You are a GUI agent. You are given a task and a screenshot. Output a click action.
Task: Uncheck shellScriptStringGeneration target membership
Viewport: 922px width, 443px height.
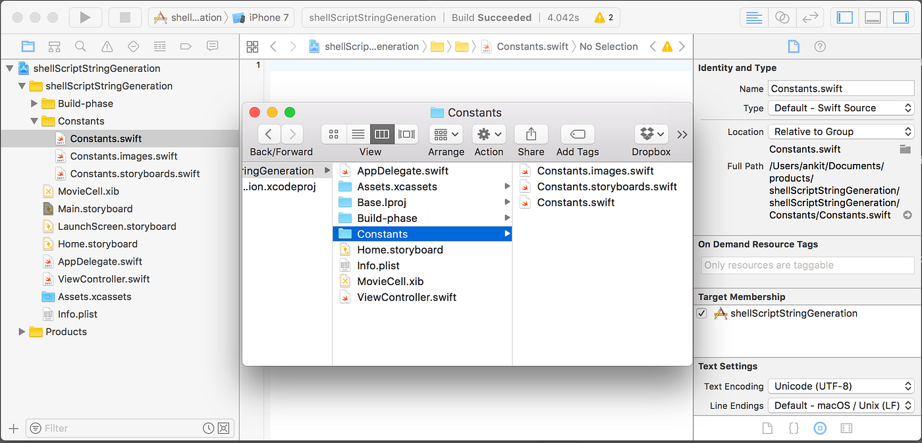[x=701, y=313]
